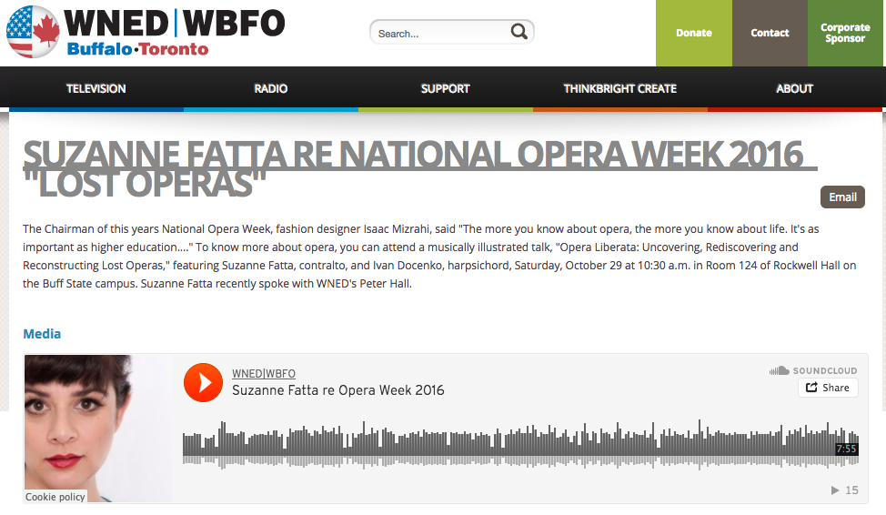Click the Suzanne Fatta portrait thumbnail
886x515 pixels.
[x=97, y=428]
